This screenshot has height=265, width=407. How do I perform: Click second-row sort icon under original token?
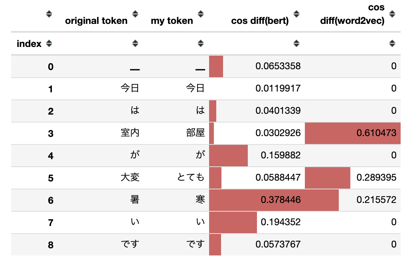pos(135,43)
